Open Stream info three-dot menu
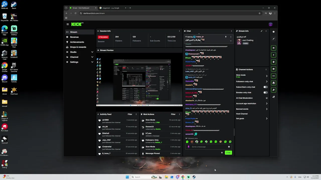 click(266, 31)
